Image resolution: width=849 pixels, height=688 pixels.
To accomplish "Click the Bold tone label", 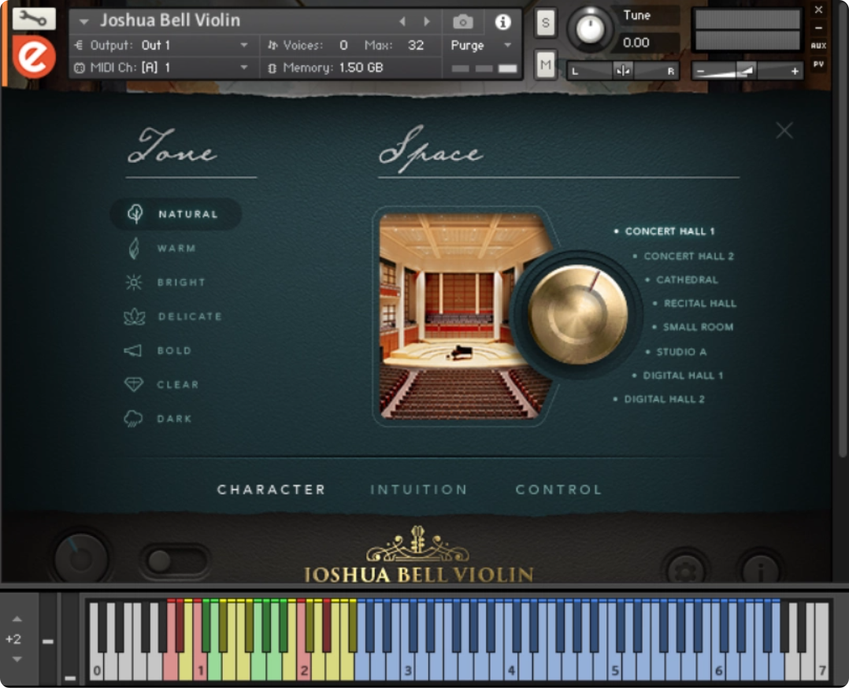I will (x=174, y=351).
